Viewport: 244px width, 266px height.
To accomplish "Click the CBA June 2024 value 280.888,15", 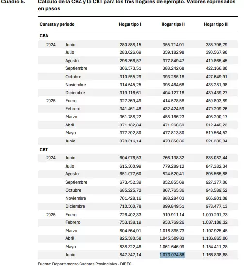I will [x=130, y=45].
